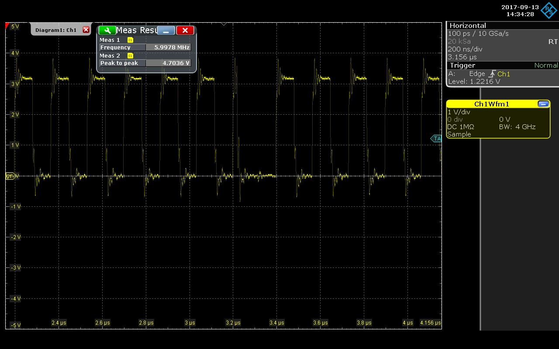The image size is (559, 349).
Task: Select the 5.9978 MHz frequency value
Action: [x=169, y=48]
